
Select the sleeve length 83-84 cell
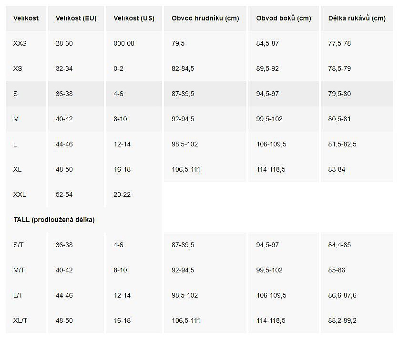tap(337, 169)
